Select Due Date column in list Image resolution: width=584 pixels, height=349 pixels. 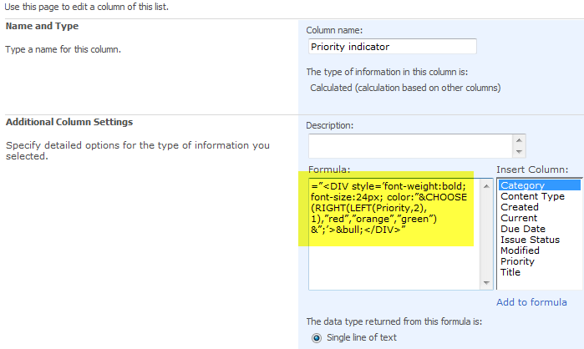click(x=522, y=229)
